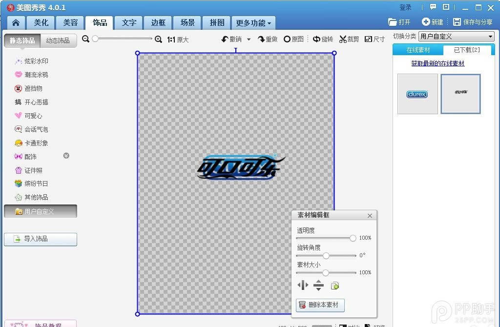Go to the home tab icon
This screenshot has height=327, width=500.
pyautogui.click(x=16, y=22)
